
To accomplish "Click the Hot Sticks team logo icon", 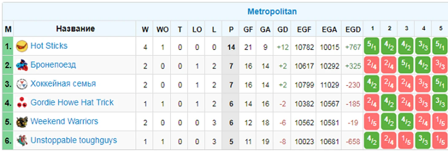I will click(22, 46).
